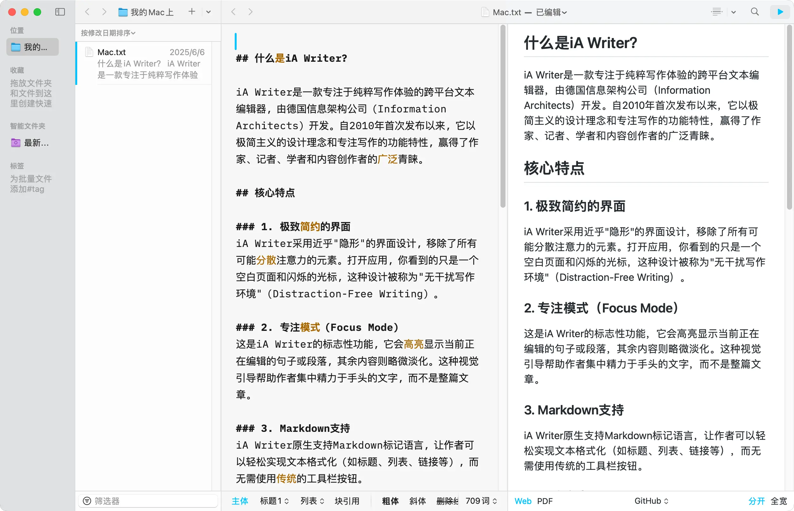Open the 已编辑 document status dropdown
The width and height of the screenshot is (794, 511).
(x=551, y=12)
